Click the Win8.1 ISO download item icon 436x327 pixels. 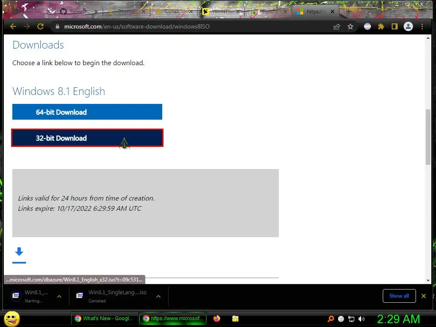click(x=16, y=295)
